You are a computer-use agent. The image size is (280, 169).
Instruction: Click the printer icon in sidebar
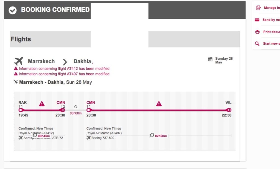[257, 32]
